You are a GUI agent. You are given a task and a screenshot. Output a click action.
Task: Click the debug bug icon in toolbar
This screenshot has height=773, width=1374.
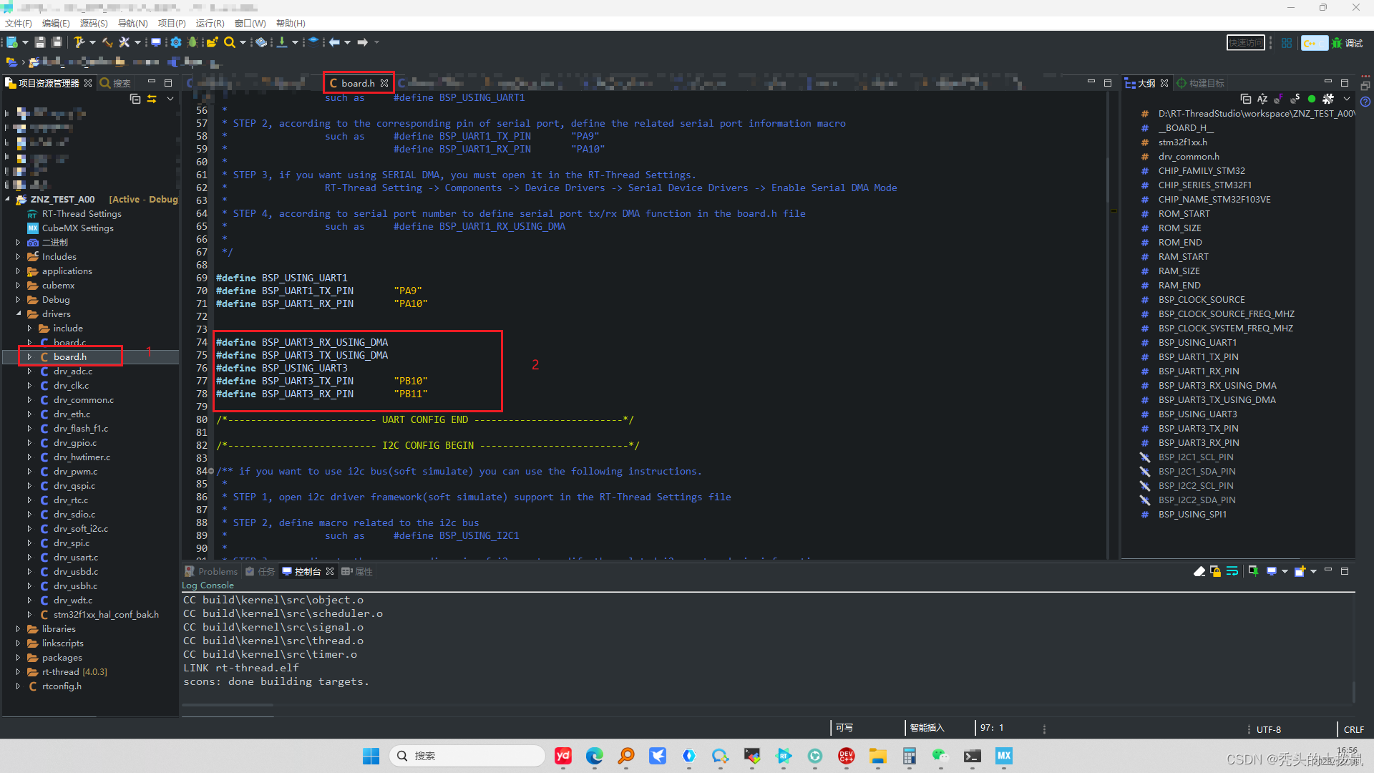(193, 42)
